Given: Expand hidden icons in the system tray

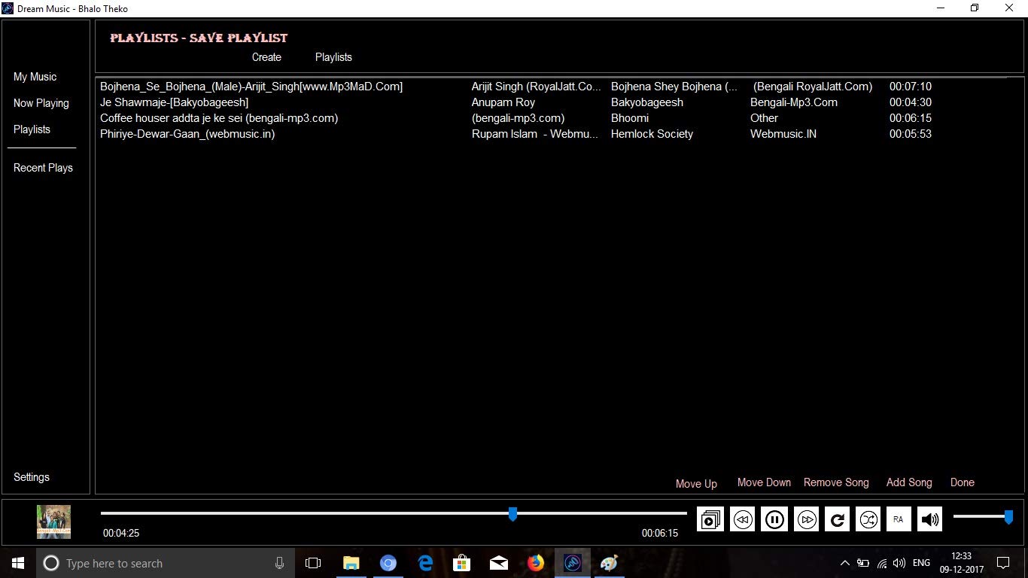Looking at the screenshot, I should click(844, 563).
